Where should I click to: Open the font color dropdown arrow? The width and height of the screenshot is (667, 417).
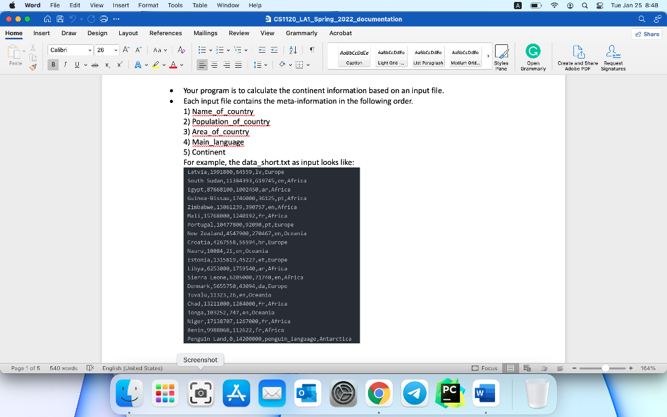tap(180, 65)
